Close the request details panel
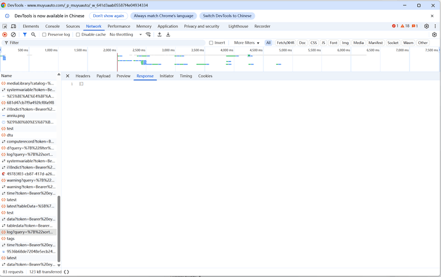The width and height of the screenshot is (441, 277). [x=67, y=76]
